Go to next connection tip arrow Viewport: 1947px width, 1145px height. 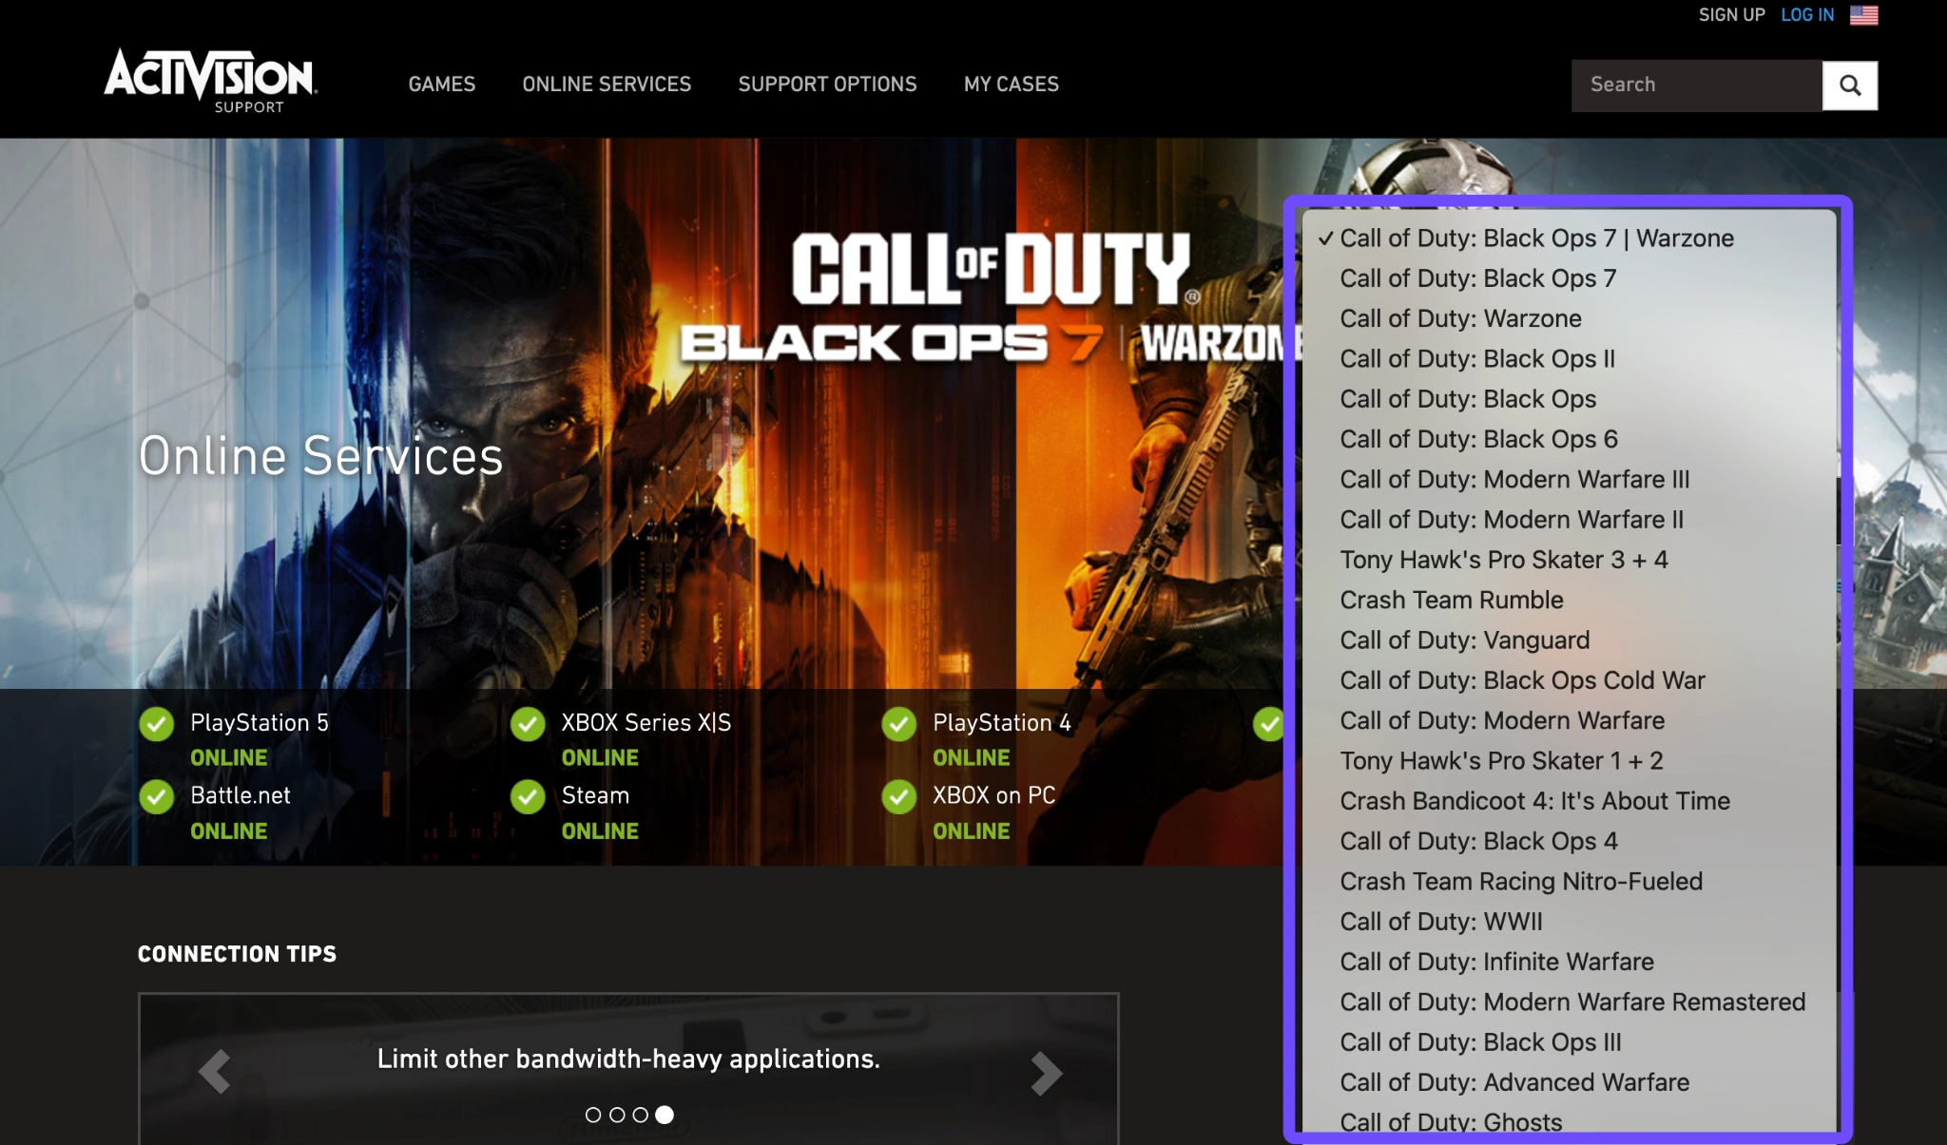point(1046,1073)
